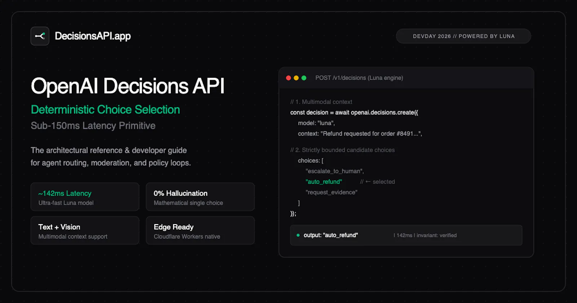Image resolution: width=577 pixels, height=303 pixels.
Task: Click the model: "luna" code line
Action: [x=316, y=123]
